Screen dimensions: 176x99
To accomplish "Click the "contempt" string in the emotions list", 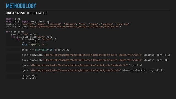I will (55, 24).
